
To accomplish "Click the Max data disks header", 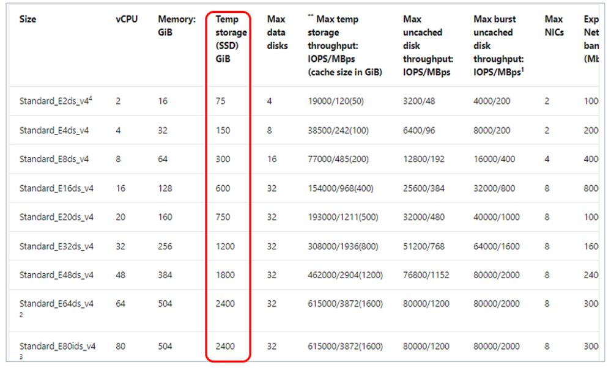I will pos(277,32).
